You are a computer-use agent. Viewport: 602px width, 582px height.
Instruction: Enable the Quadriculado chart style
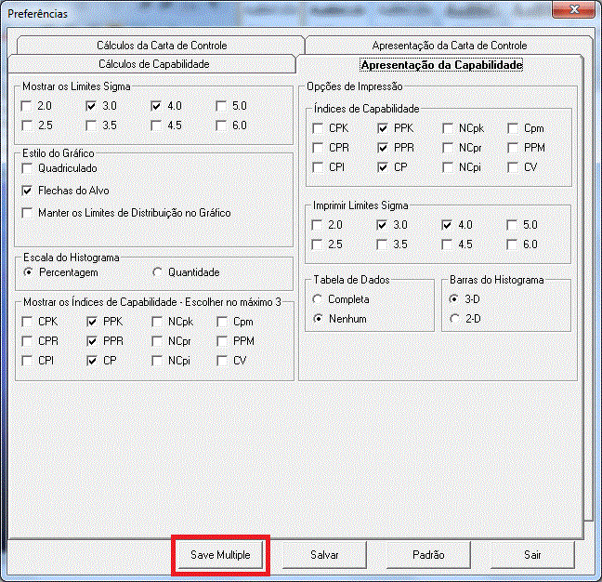pyautogui.click(x=27, y=168)
